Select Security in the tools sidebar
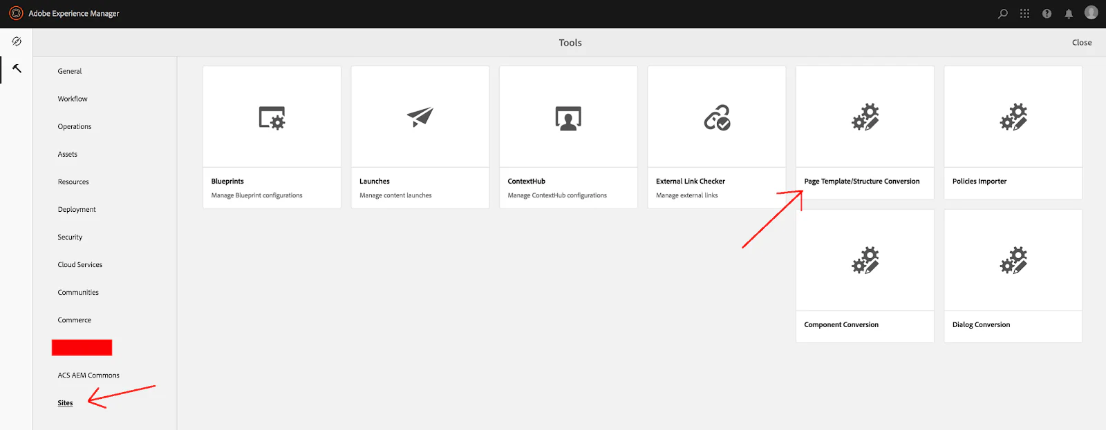 70,237
